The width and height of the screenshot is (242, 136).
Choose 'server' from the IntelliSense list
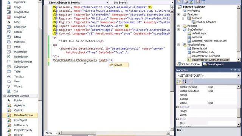119,65
